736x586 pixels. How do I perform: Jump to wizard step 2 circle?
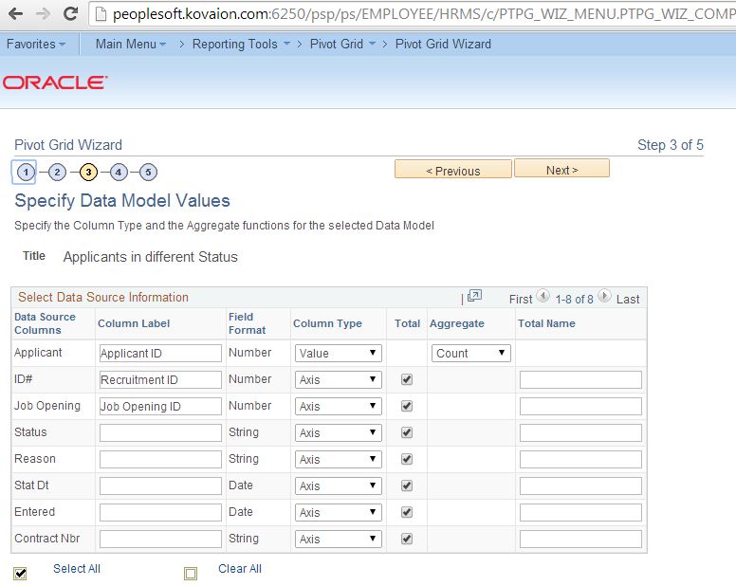pos(57,173)
